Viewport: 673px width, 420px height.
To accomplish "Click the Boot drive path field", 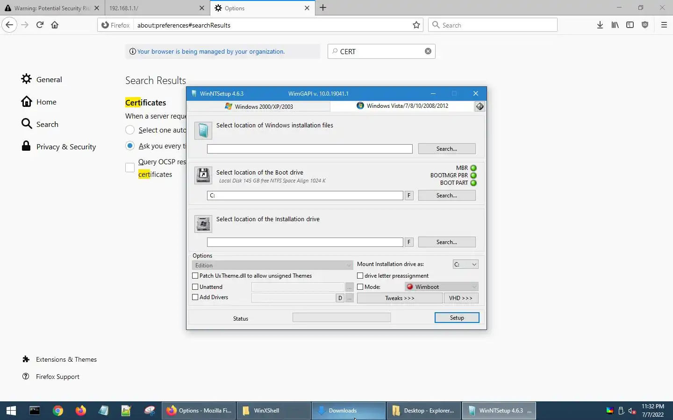I will click(305, 196).
